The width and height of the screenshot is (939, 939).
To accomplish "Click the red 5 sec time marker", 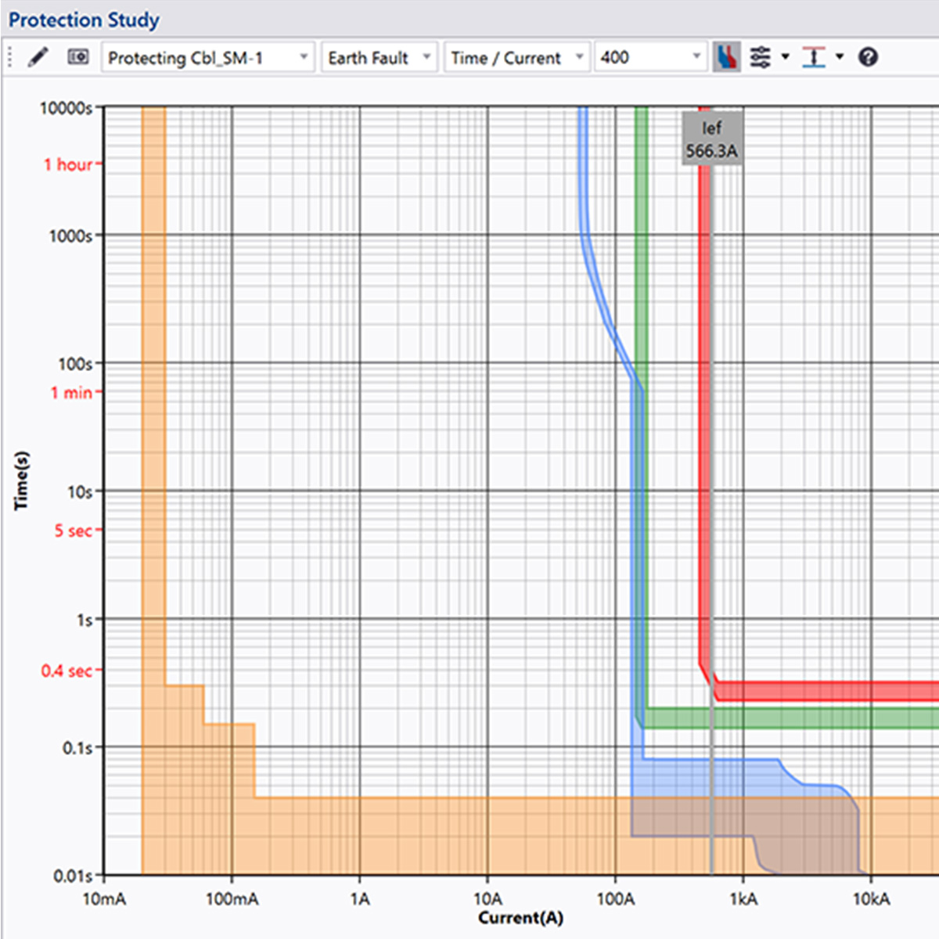I will pos(73,531).
